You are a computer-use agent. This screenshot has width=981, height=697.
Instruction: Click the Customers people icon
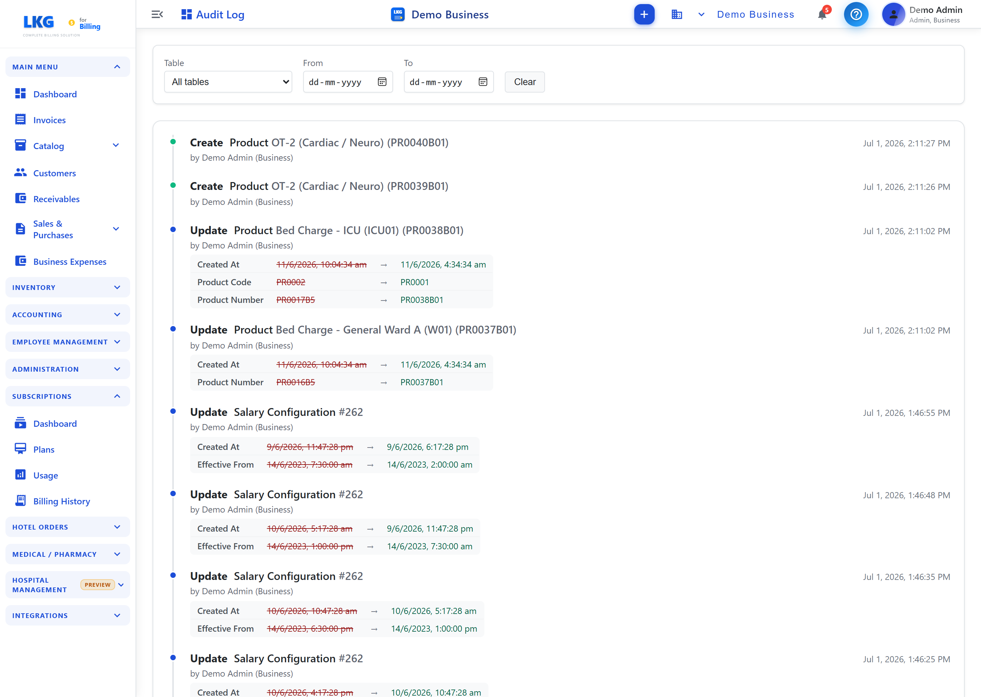click(x=20, y=173)
